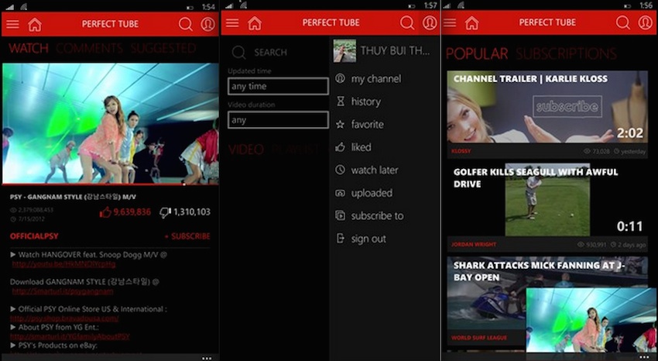
Task: Open hamburger menu in left Watch screen
Action: pos(12,24)
